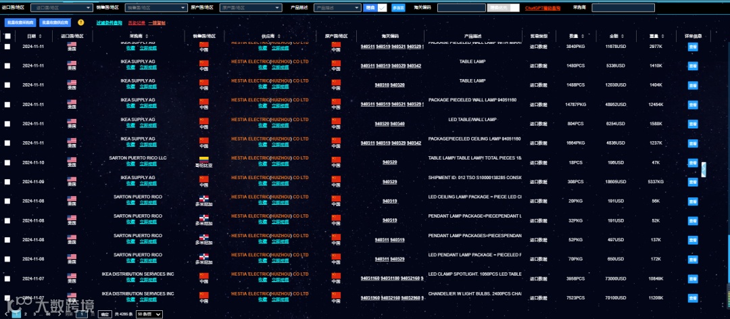Open 查看 details for the 32PKG row
The image size is (730, 319).
693,221
